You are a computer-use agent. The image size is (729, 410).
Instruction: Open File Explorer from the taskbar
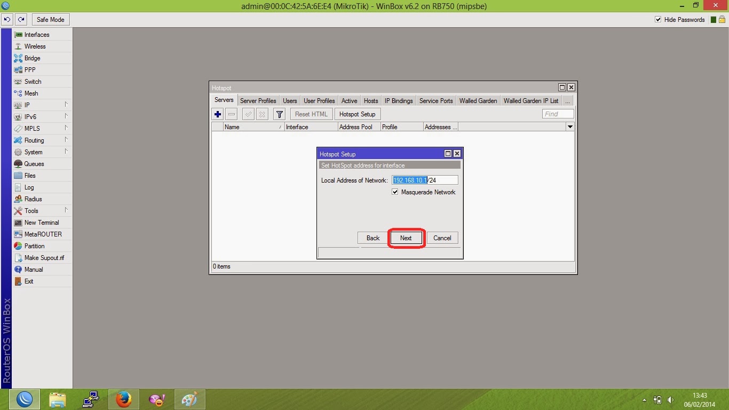click(58, 399)
